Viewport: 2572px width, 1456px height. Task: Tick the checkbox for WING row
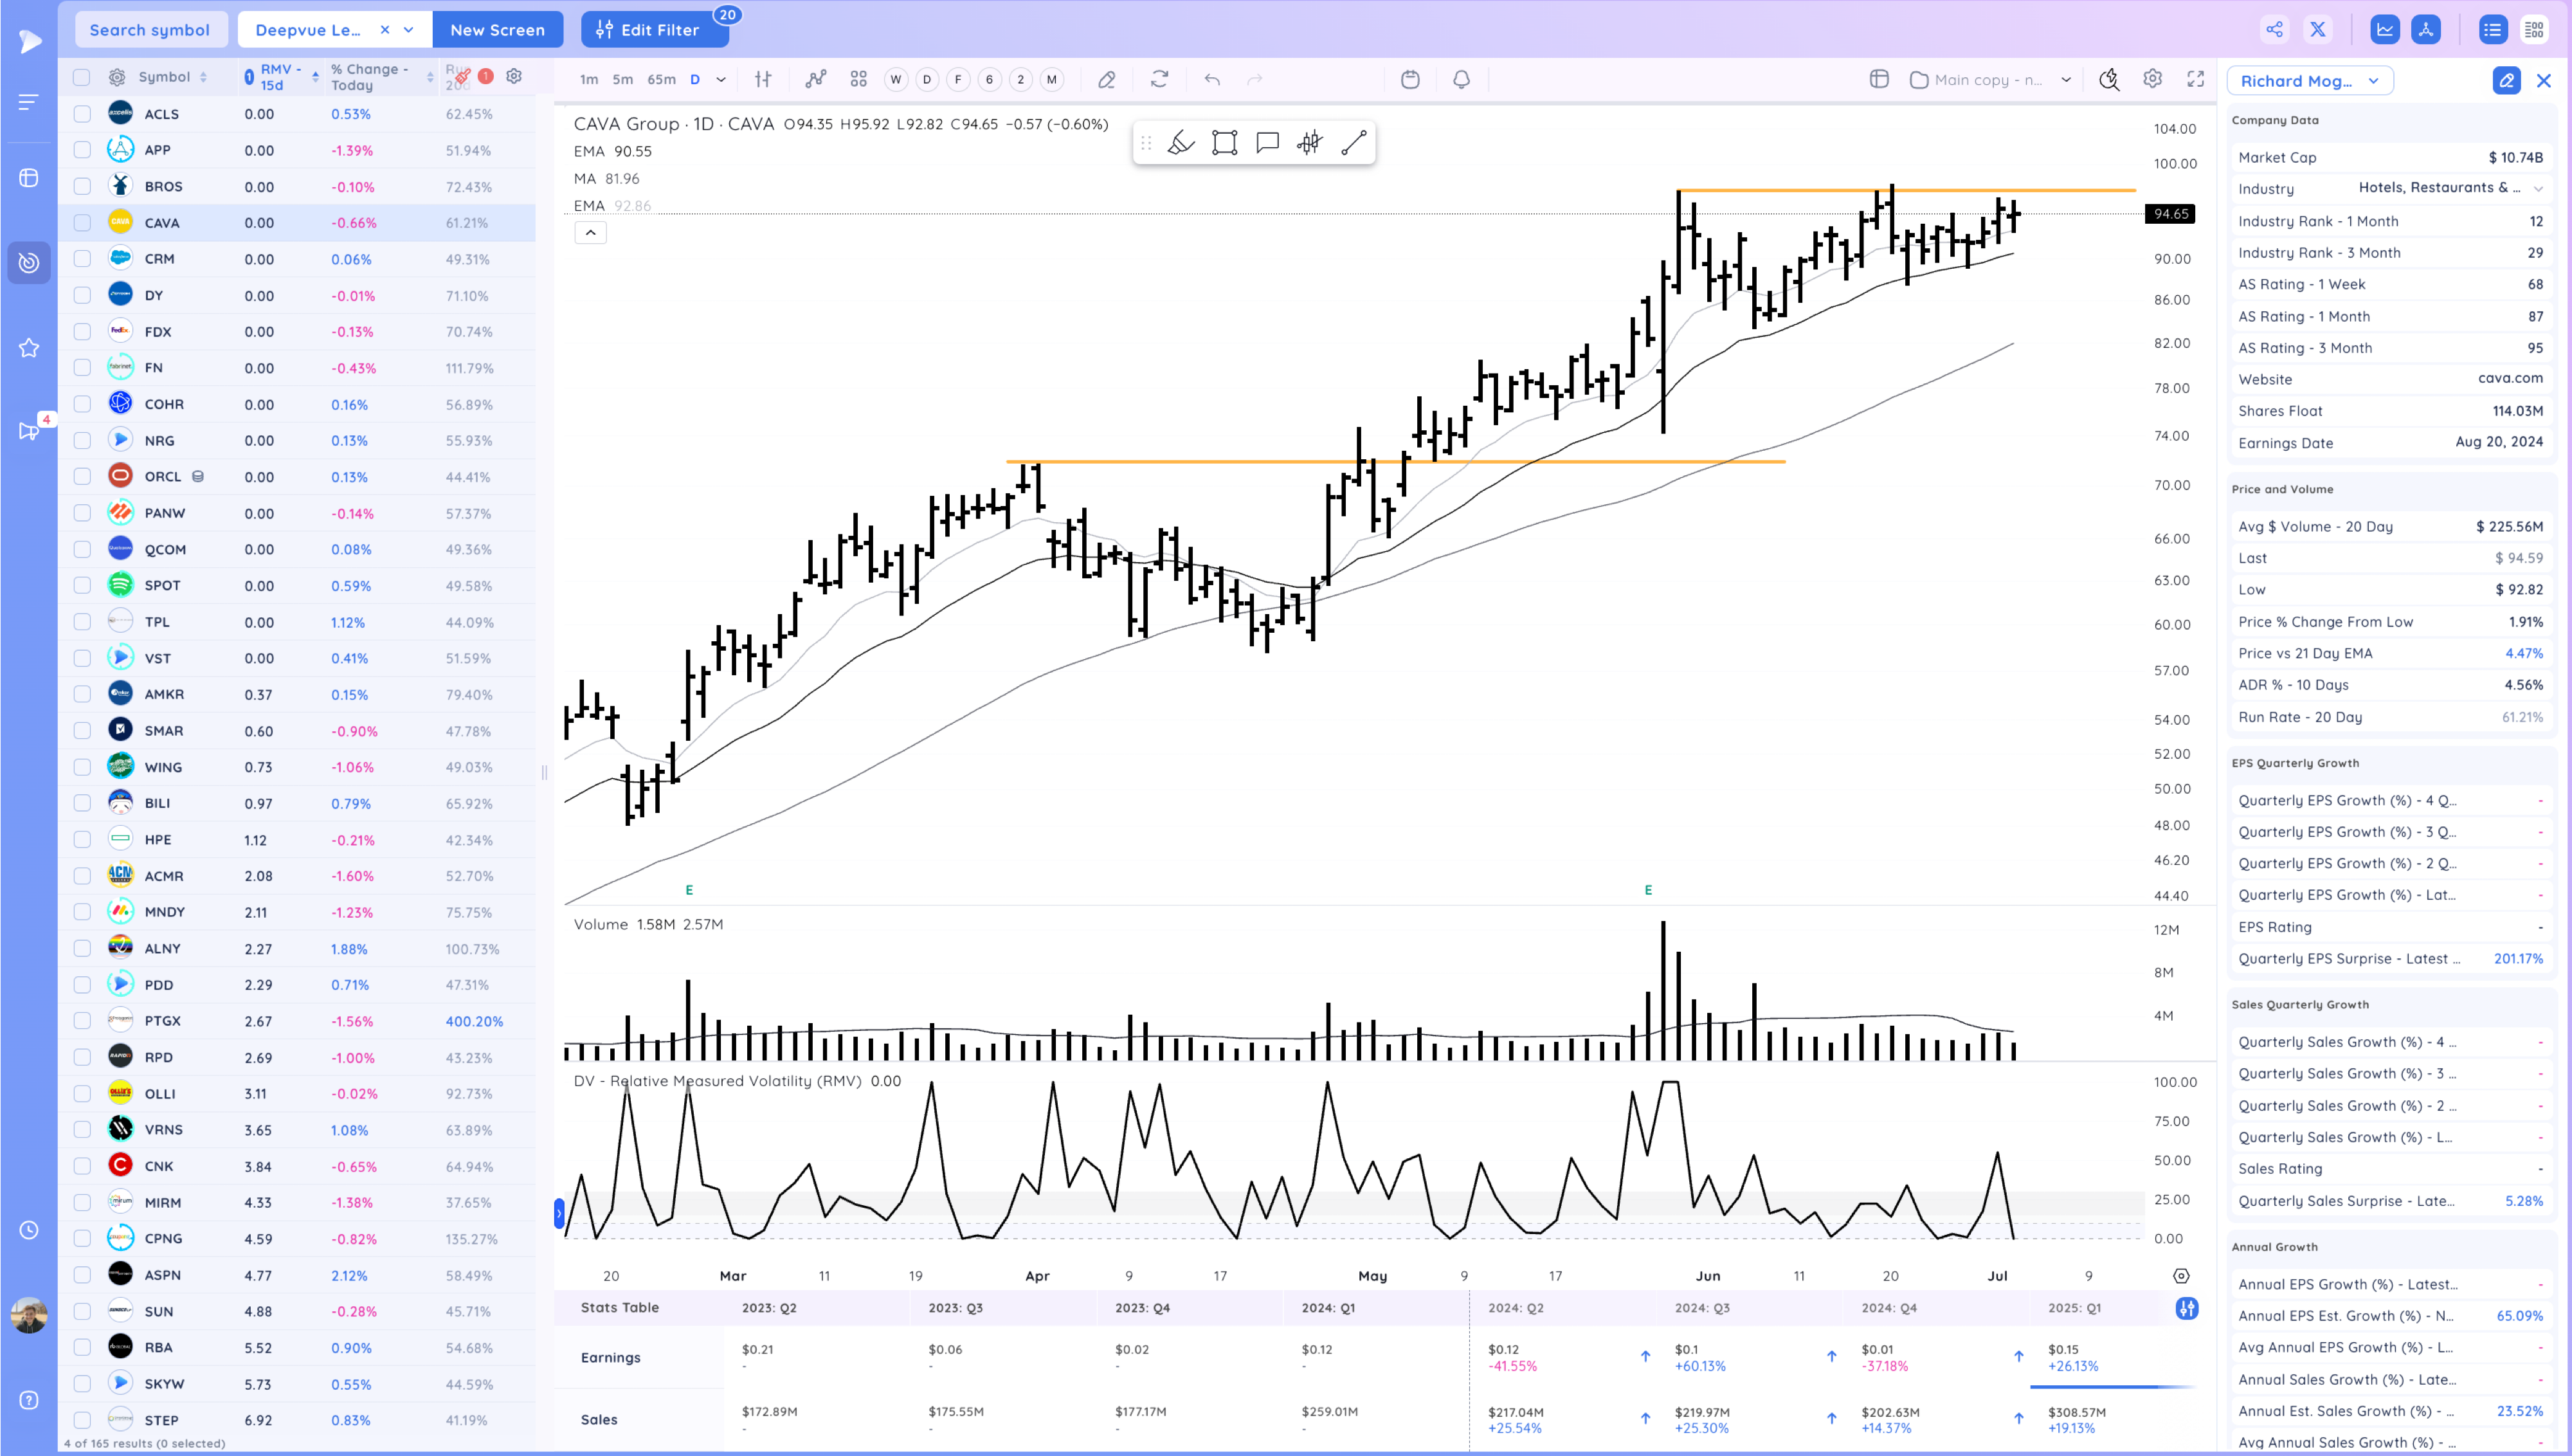point(82,767)
